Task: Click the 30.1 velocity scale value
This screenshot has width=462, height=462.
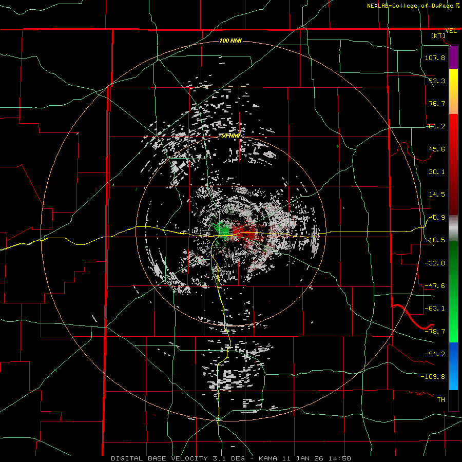Action: pyautogui.click(x=437, y=172)
